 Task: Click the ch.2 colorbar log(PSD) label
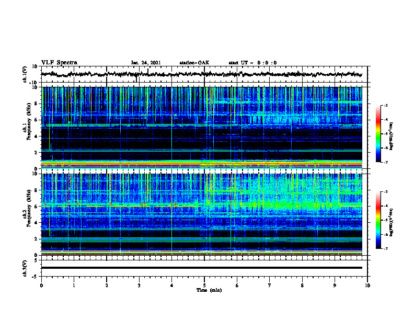[x=391, y=222]
